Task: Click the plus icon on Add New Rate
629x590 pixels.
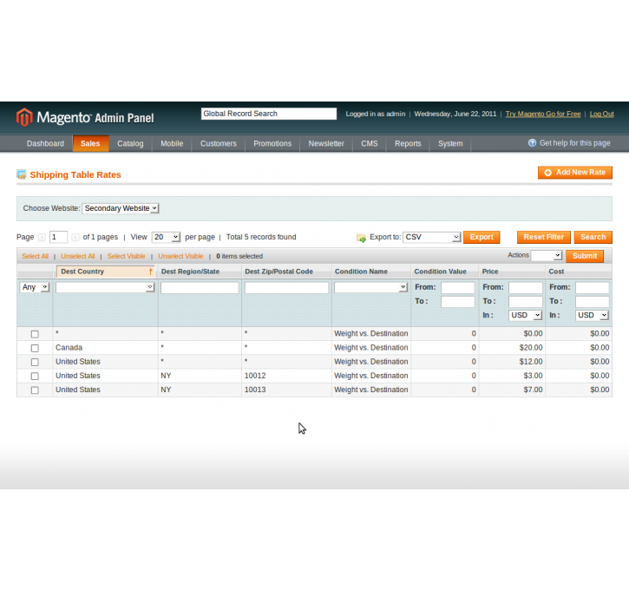Action: pos(547,173)
